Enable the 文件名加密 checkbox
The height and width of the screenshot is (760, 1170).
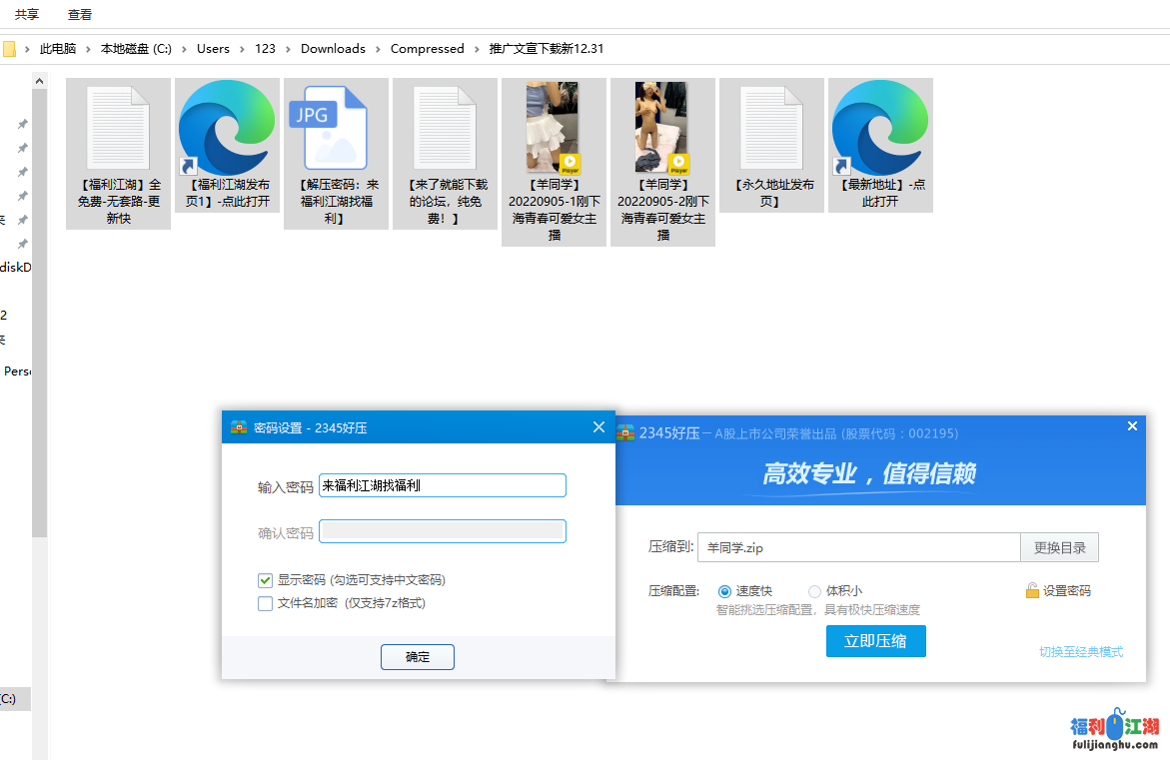265,603
